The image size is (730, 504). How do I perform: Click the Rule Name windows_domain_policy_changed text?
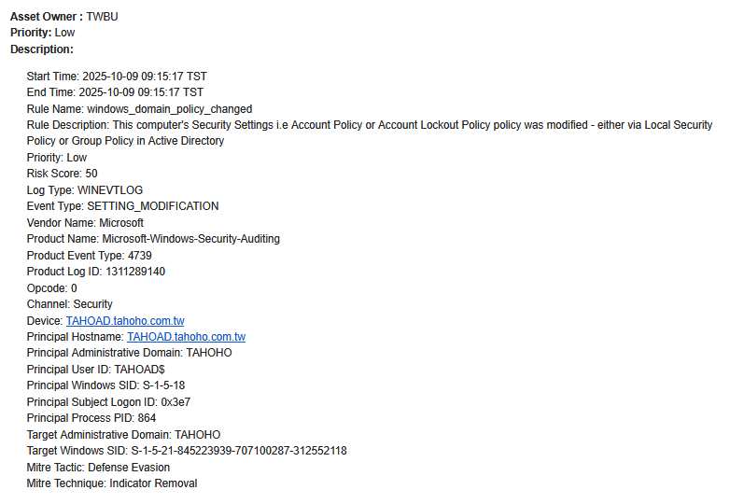(x=139, y=109)
